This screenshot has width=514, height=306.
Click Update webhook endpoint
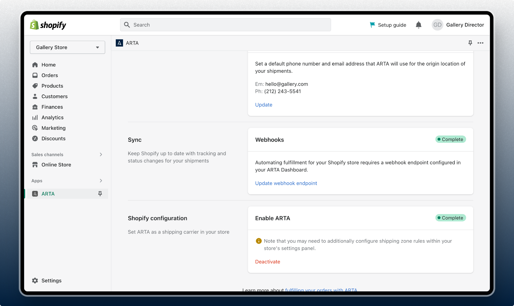point(286,183)
